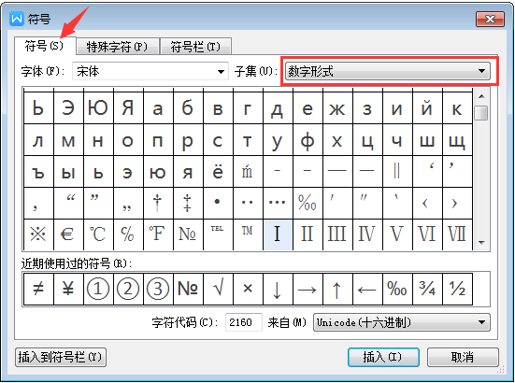Expand the 子集 subset dropdown 数字形式
The height and width of the screenshot is (383, 515).
point(388,71)
